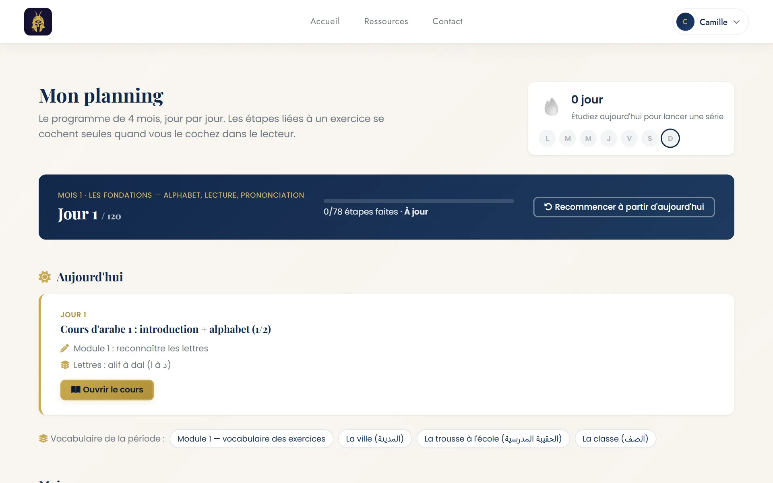Select the S day circle in streak card
This screenshot has height=483, width=773.
(x=650, y=138)
